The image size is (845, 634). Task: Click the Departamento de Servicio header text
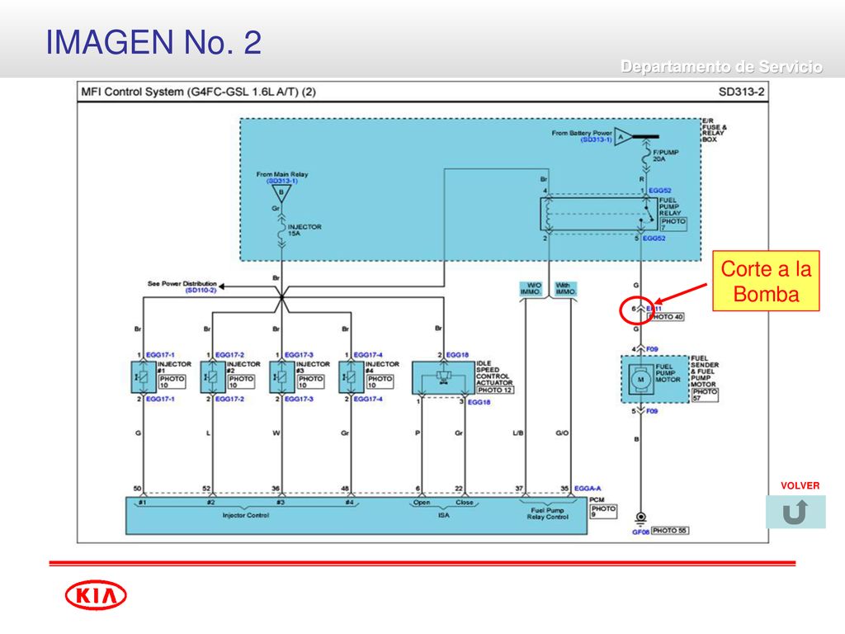pyautogui.click(x=721, y=66)
